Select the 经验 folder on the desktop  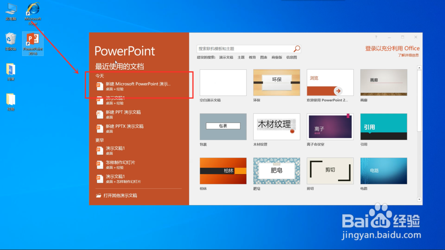(11, 102)
